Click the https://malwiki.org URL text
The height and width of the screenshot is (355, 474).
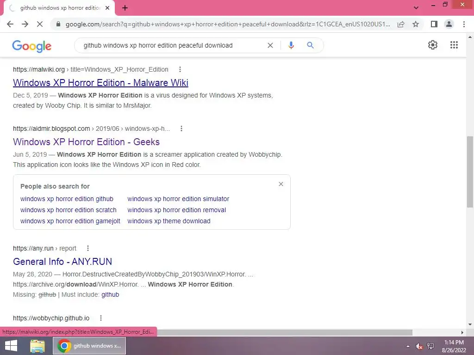pyautogui.click(x=39, y=69)
